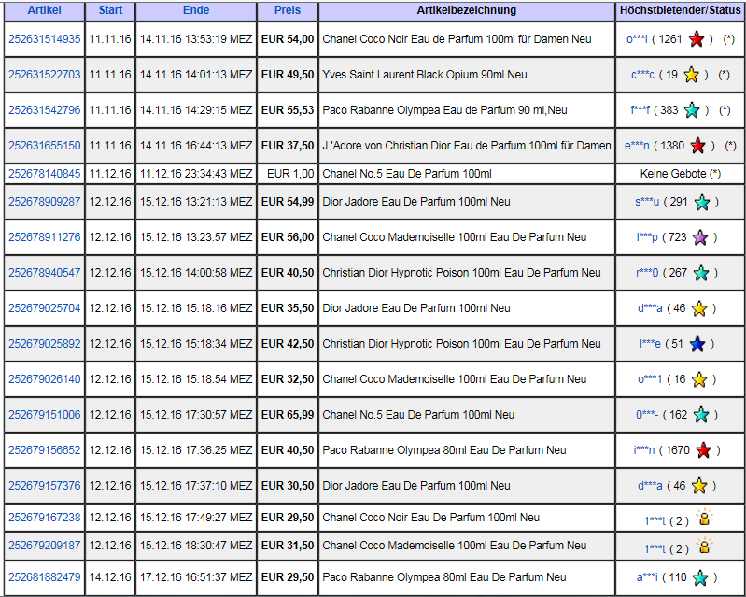Select the end time 17.12.16 16:51:37 MEZ
This screenshot has width=746, height=597.
click(196, 577)
